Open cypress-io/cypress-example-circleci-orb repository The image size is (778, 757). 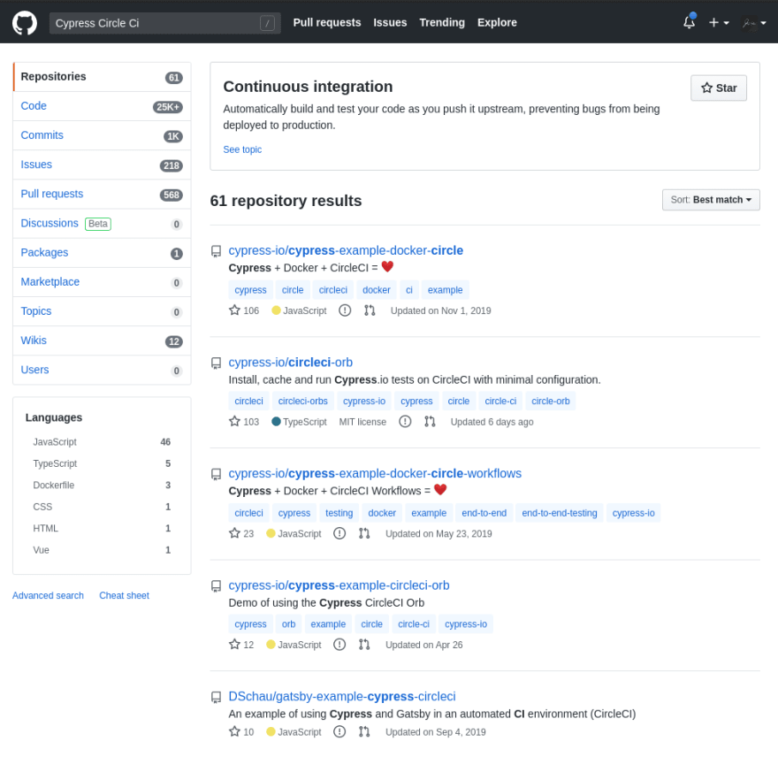339,585
